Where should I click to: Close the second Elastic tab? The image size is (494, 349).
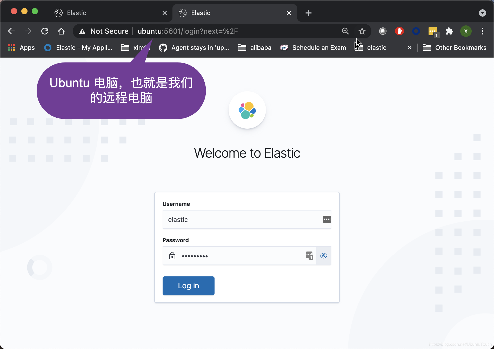[289, 13]
